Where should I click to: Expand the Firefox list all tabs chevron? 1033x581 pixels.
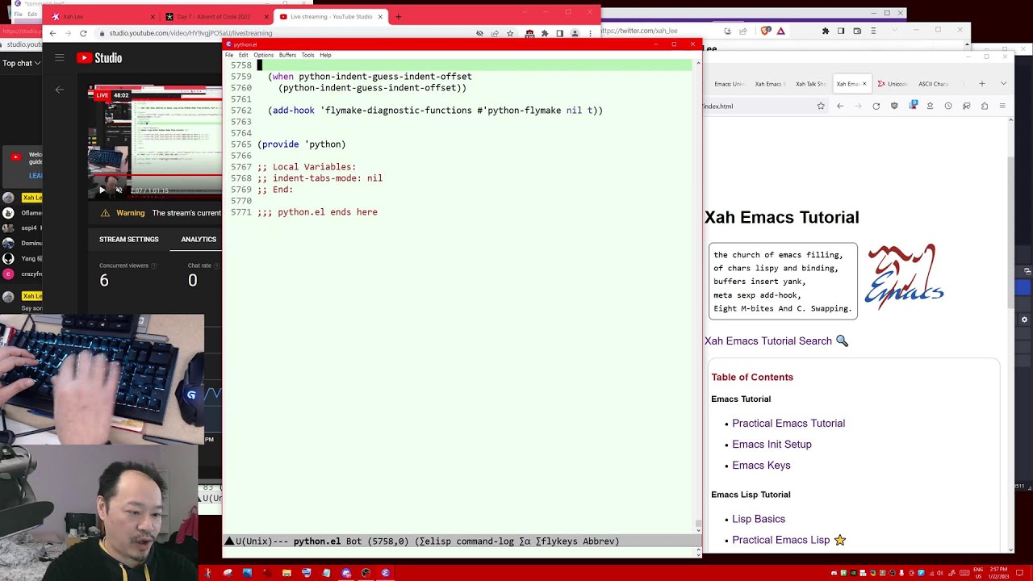tap(1003, 84)
